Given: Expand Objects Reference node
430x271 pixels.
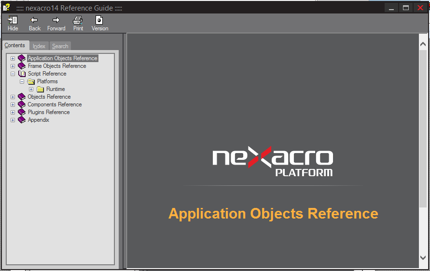Looking at the screenshot, I should tap(13, 97).
